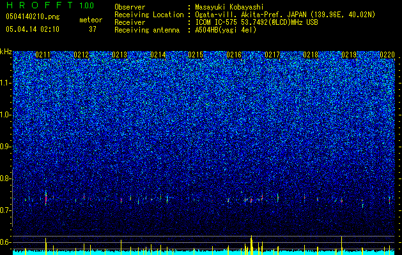Click the tall yellow power spike after 0216
The image size is (402, 255).
(x=252, y=245)
